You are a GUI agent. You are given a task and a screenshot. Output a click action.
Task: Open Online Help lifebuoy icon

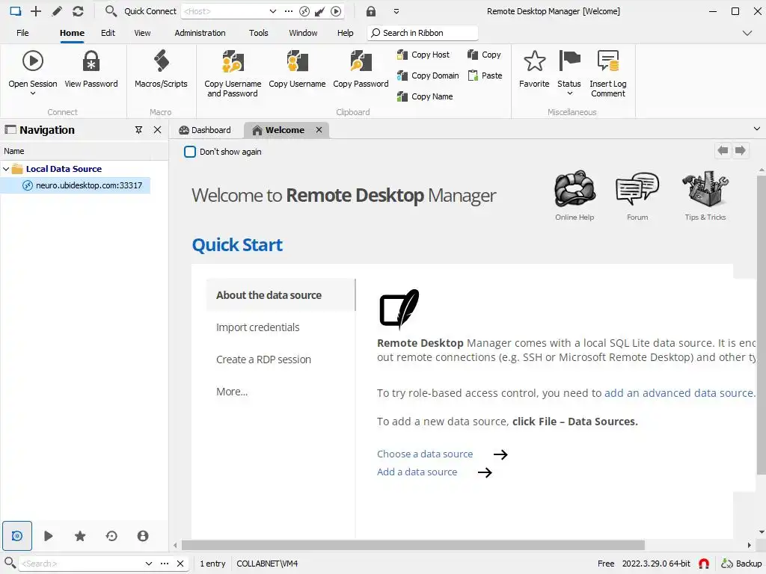(574, 188)
